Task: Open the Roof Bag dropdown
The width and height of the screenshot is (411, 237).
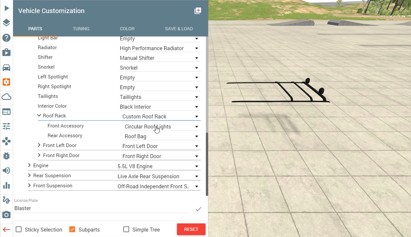Action: coord(162,136)
